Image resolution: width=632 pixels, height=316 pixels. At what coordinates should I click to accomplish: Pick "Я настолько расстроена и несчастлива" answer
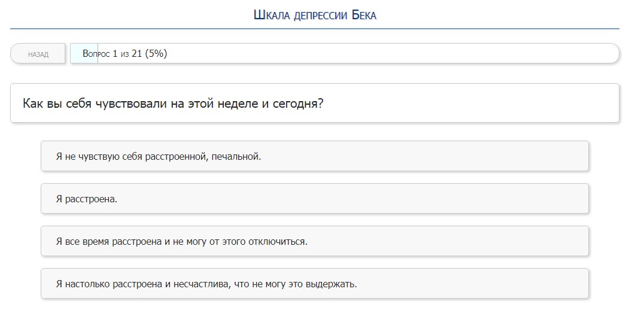coord(206,284)
